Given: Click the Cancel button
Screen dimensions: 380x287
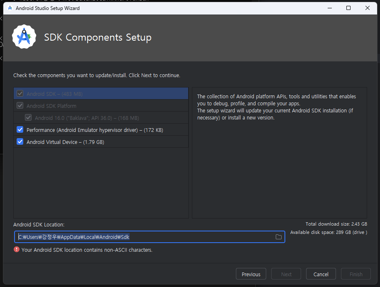Looking at the screenshot, I should pos(321,274).
